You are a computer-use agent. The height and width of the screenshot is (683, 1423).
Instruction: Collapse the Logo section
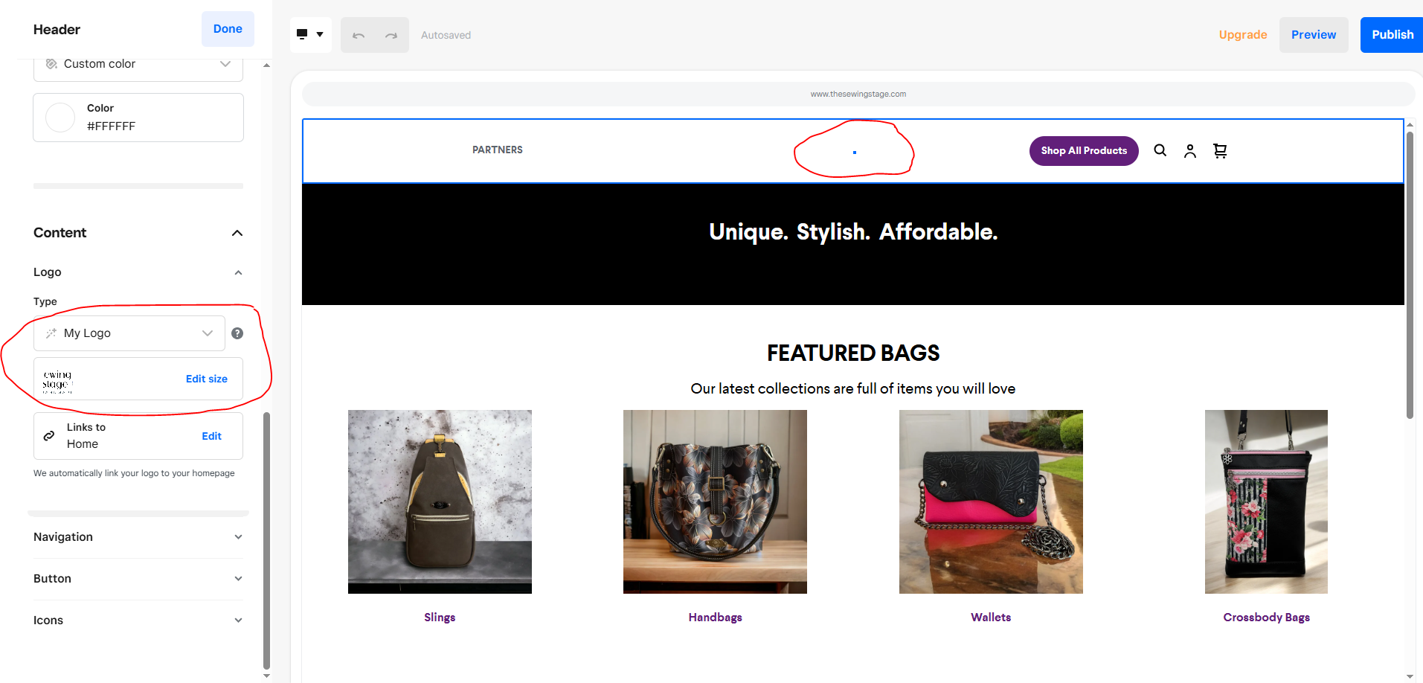(238, 272)
